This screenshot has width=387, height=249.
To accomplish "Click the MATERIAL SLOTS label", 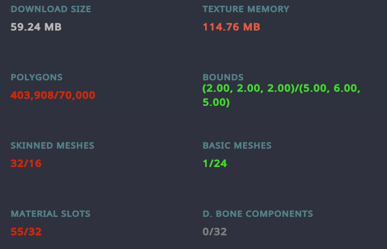I will tap(50, 214).
